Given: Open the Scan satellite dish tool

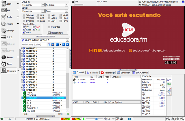Looking at the screenshot, I should pyautogui.click(x=4, y=4).
